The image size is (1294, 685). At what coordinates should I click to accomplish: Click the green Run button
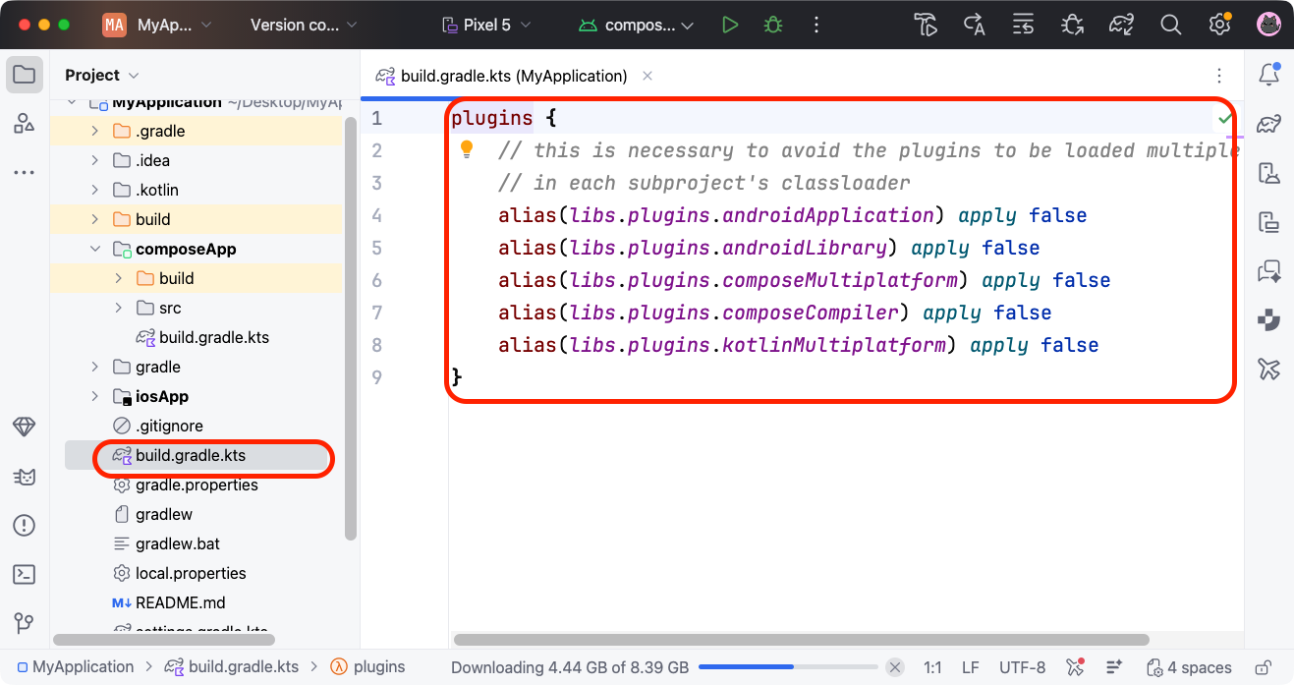pos(729,26)
